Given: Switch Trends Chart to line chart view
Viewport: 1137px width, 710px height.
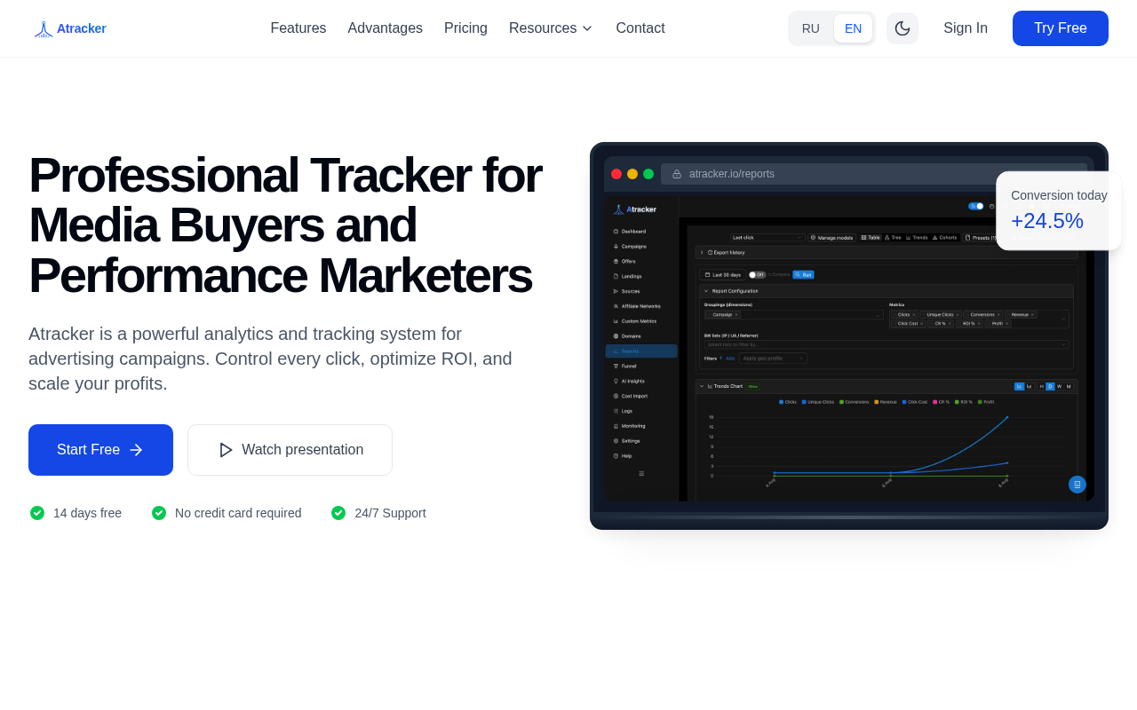Looking at the screenshot, I should coord(1019,386).
